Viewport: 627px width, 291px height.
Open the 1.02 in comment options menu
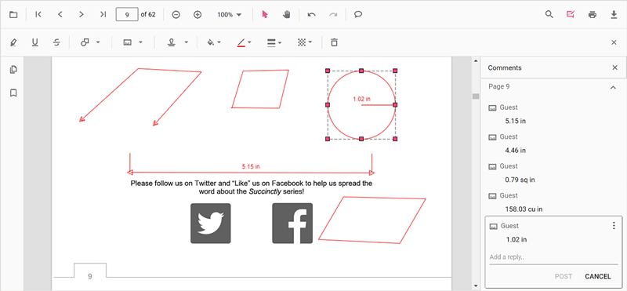tap(614, 226)
